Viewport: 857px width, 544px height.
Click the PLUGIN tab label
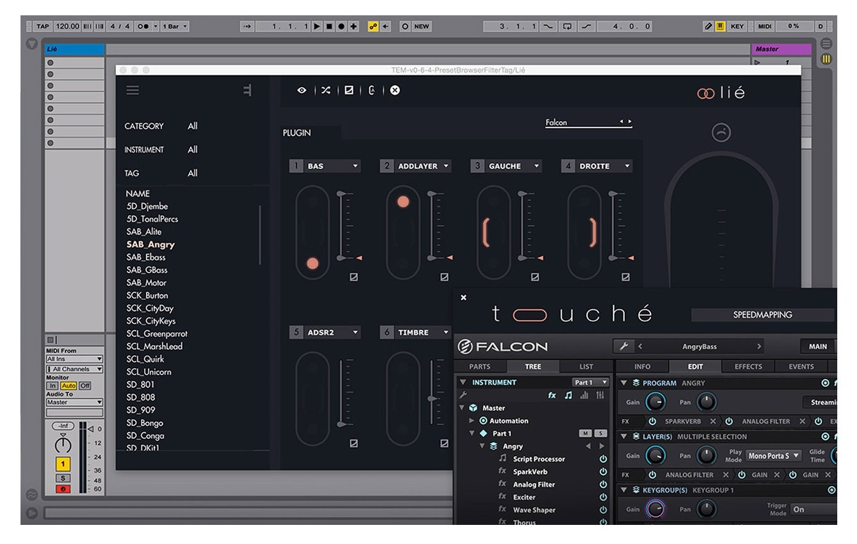tap(297, 133)
